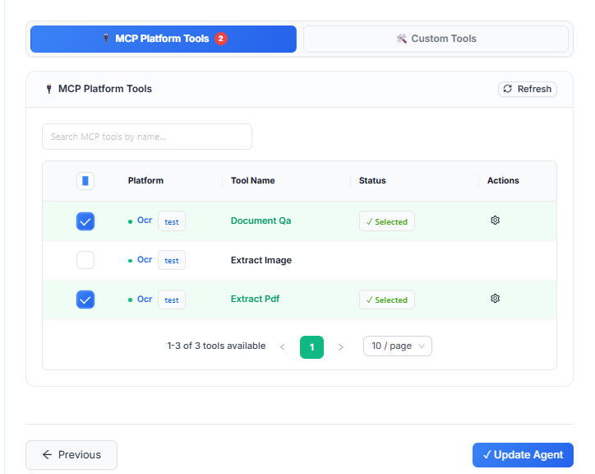Click Ocr platform in Extract Image row
Viewport: 595px width, 474px height.
point(144,259)
